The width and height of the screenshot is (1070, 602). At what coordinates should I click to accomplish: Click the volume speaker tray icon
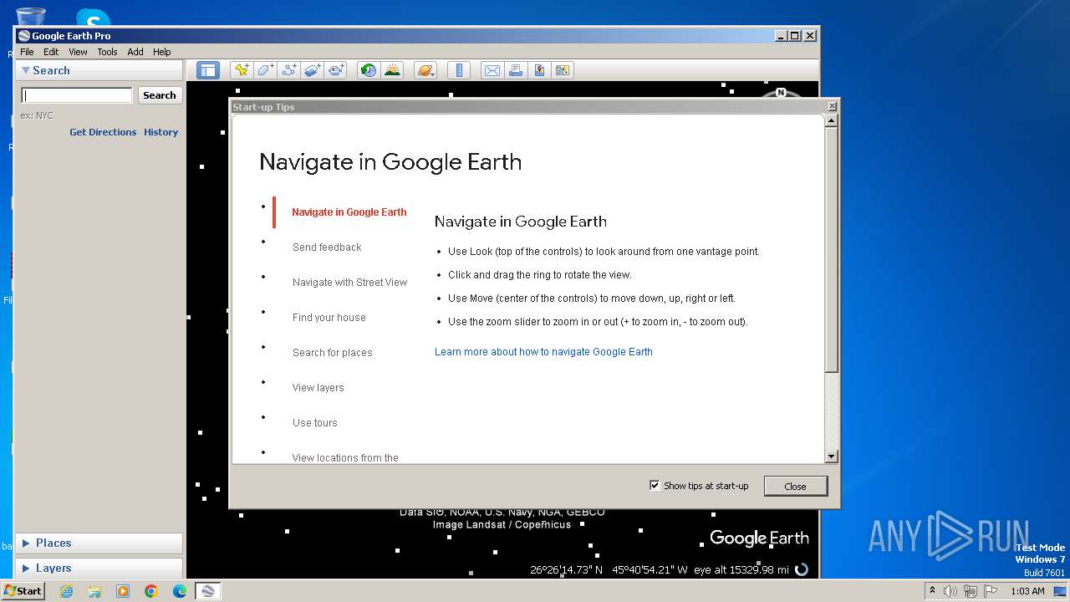[x=950, y=591]
